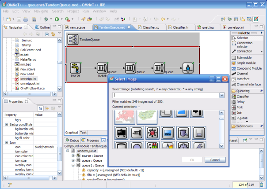Collapse the Icon property group

coord(6,142)
